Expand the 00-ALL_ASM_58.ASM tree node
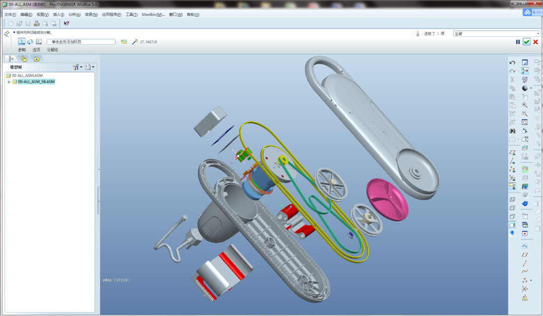The image size is (543, 316). click(x=9, y=82)
